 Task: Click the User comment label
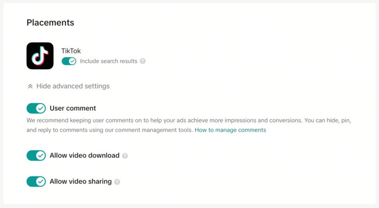(x=73, y=108)
